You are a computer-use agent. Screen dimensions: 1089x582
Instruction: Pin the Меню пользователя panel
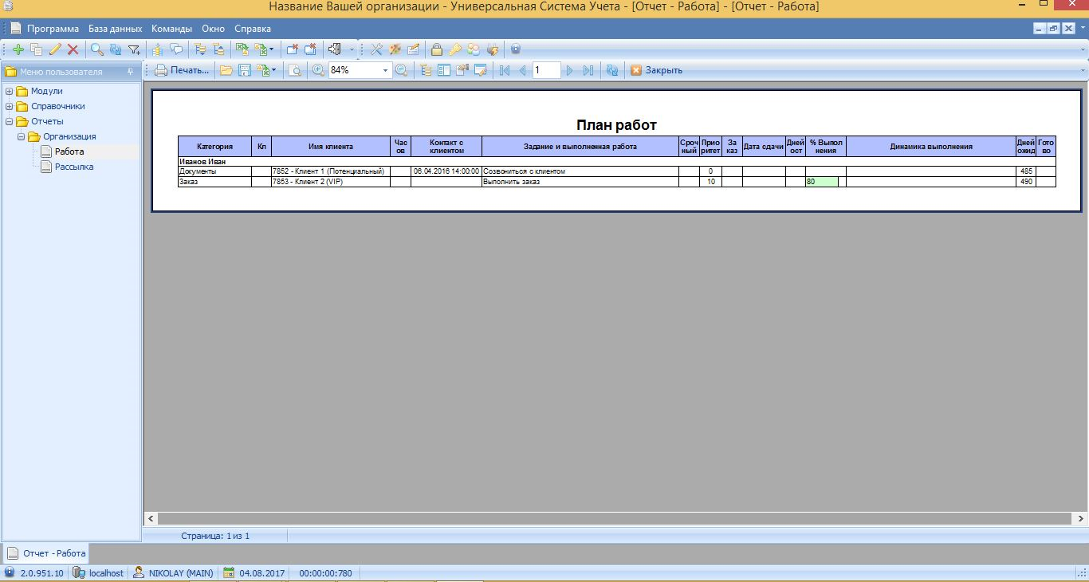(131, 72)
